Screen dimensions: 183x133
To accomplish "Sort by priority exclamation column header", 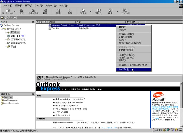I will [x=38, y=22].
